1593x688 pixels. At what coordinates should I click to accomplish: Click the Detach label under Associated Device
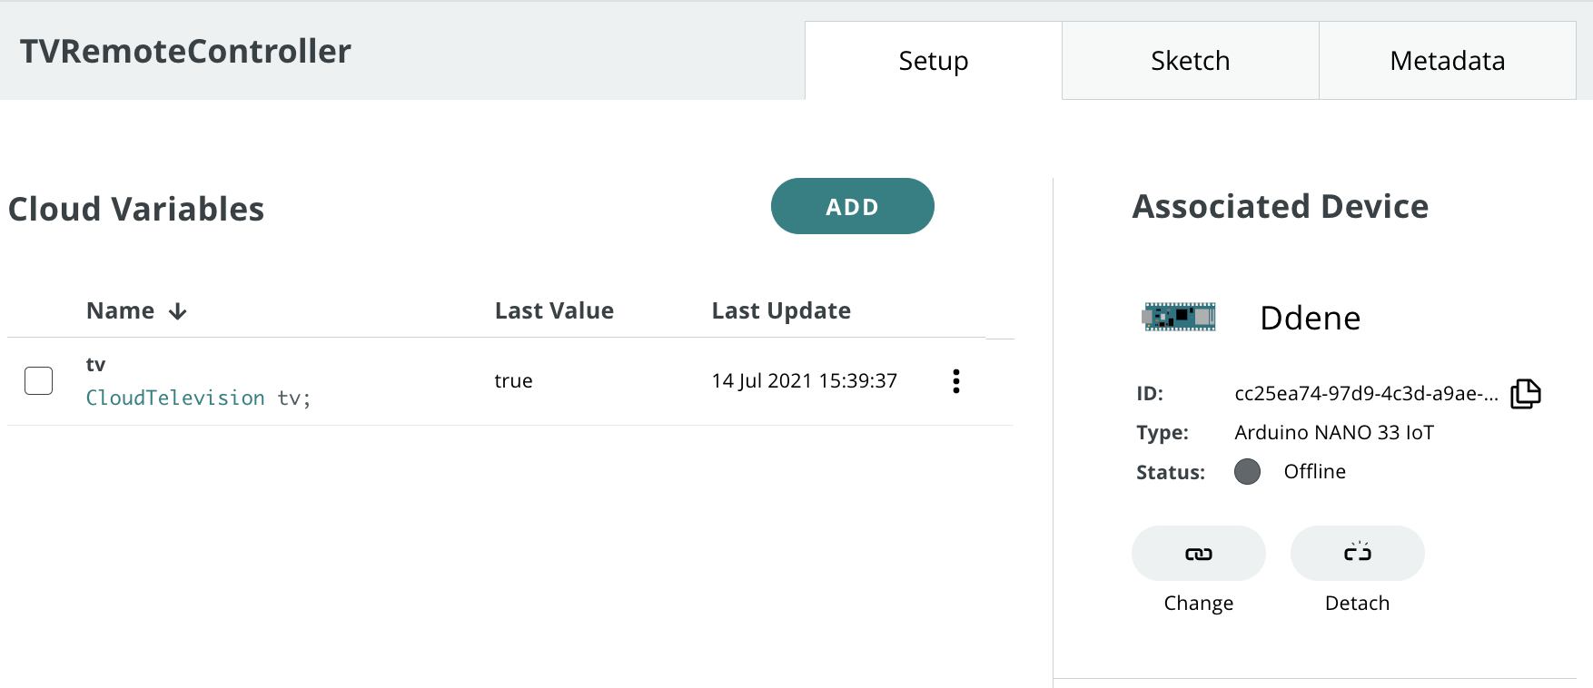click(x=1357, y=604)
